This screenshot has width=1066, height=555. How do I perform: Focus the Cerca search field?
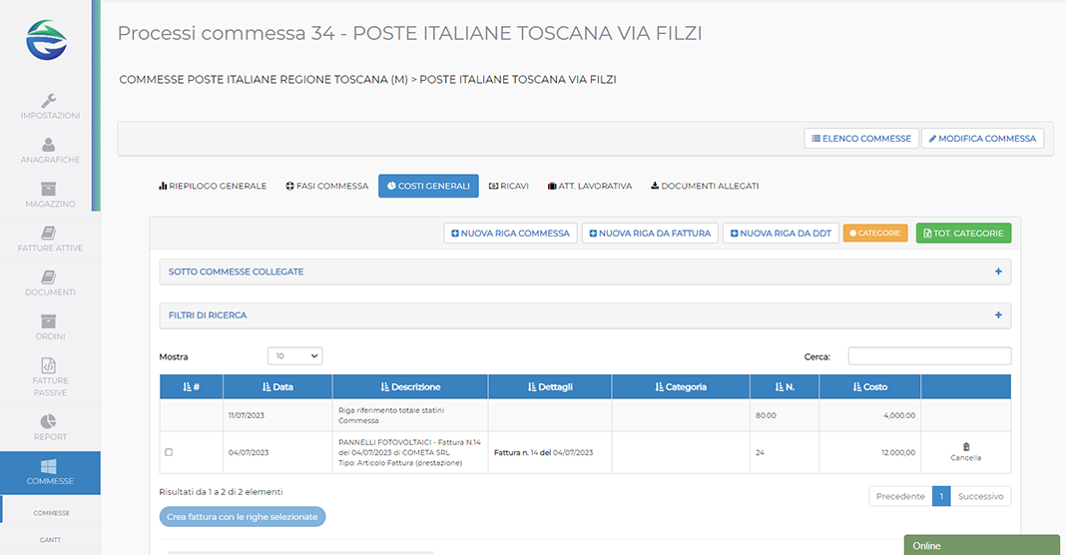pyautogui.click(x=929, y=355)
